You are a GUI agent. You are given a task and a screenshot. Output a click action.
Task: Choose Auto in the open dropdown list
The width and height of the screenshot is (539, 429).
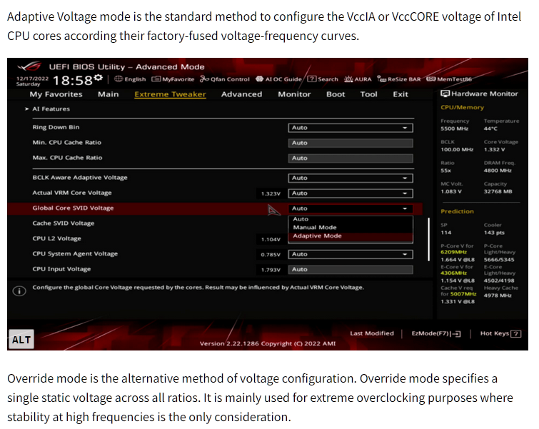[351, 219]
